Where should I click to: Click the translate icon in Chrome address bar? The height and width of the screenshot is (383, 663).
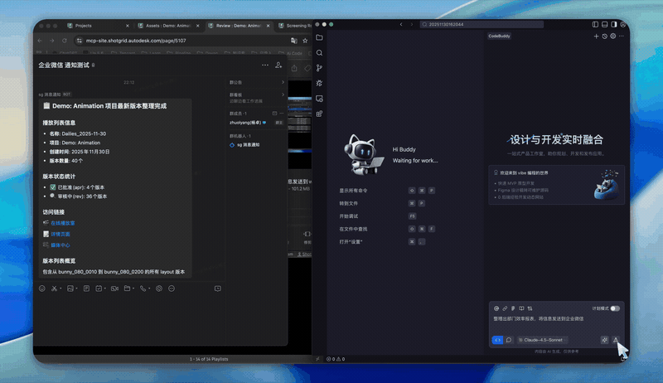point(294,41)
